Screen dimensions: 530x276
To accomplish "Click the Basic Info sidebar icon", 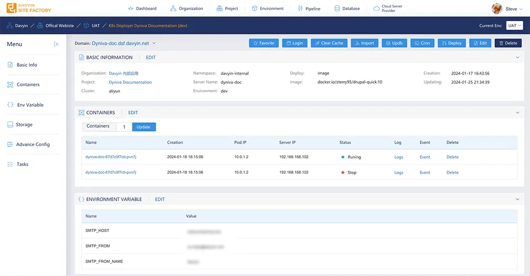I will (x=10, y=65).
